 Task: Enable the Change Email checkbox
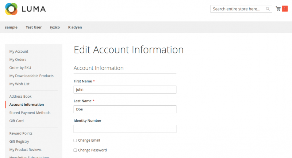[75, 141]
